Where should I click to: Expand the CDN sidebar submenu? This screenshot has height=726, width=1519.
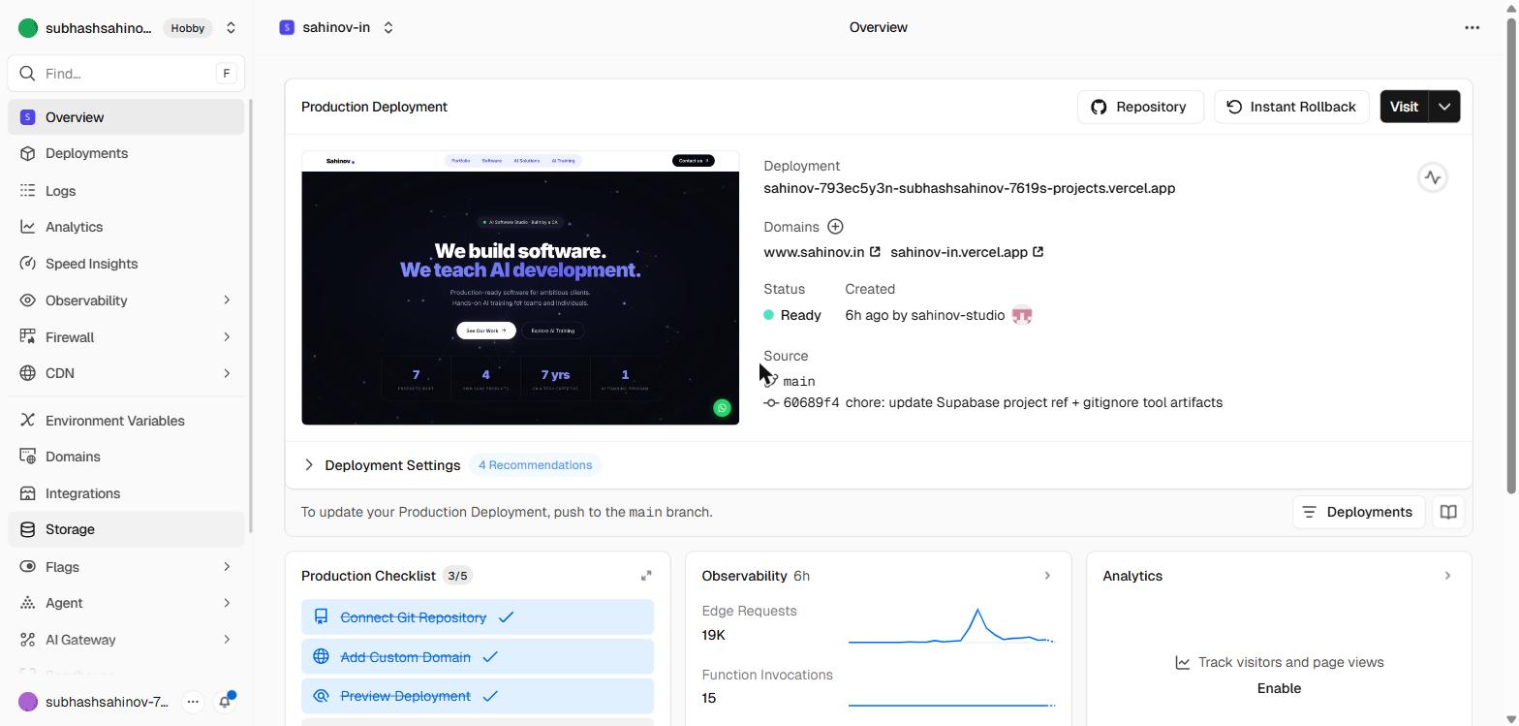coord(227,373)
